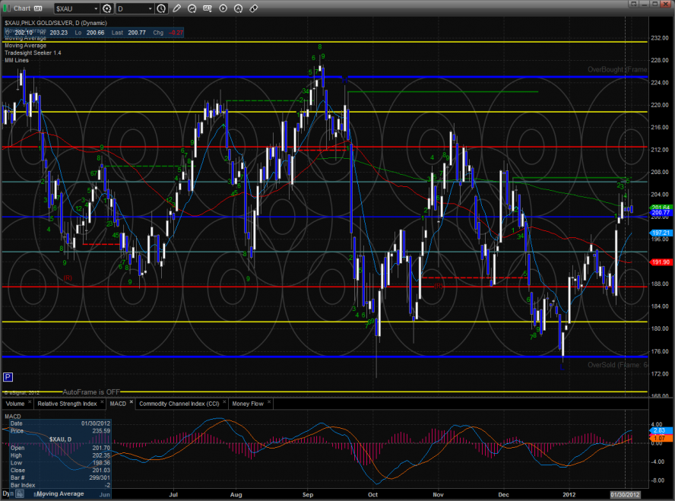Close the MACD tab
This screenshot has width=675, height=501.
coord(132,402)
